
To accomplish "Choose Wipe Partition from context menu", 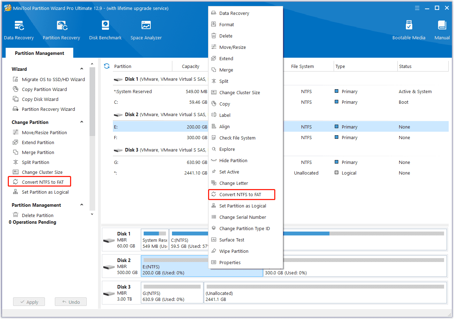I will pyautogui.click(x=245, y=251).
